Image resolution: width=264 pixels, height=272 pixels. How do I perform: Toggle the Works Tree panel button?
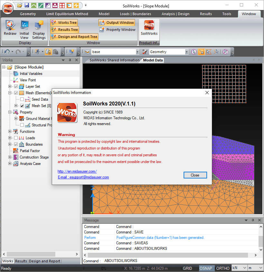64,23
